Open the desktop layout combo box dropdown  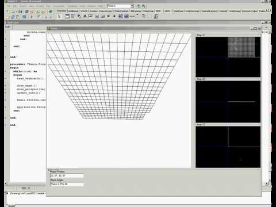132,6
